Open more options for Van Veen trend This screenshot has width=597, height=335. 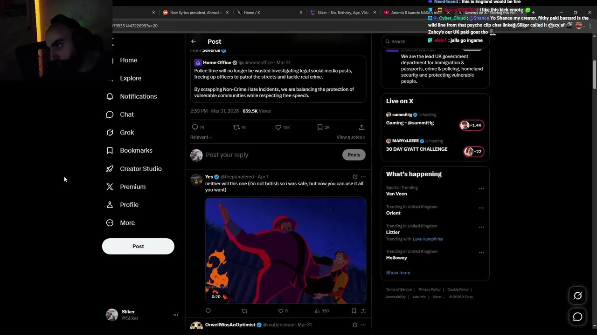[481, 189]
